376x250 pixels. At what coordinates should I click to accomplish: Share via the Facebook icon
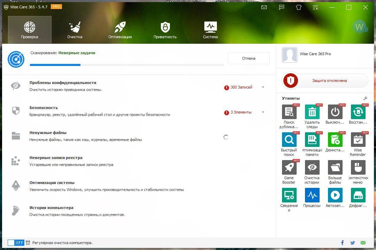(x=342, y=243)
